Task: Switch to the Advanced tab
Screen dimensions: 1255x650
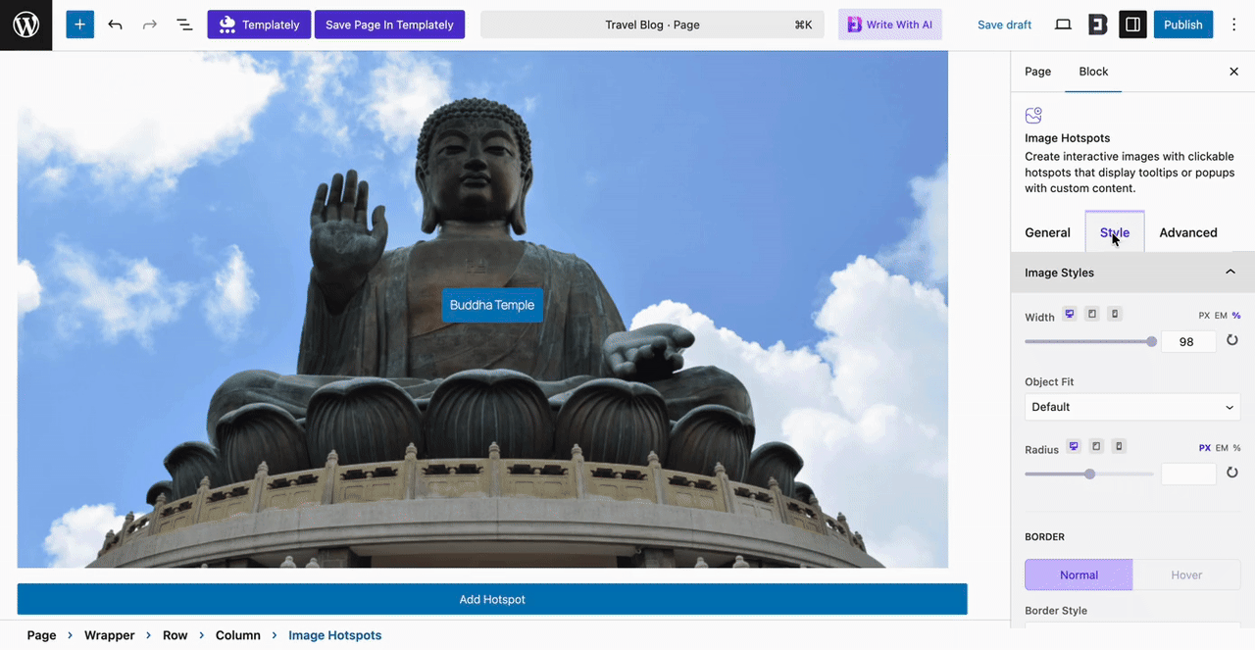Action: point(1187,232)
